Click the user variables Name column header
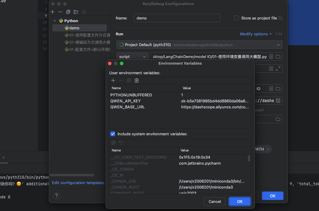Screen dimensions: 319x211 click(x=145, y=88)
